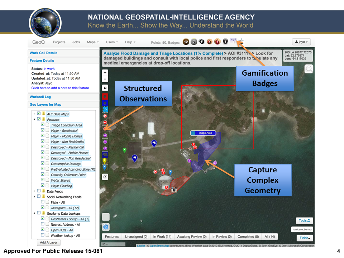
Task: Open the Maps dropdown menu
Action: [x=93, y=42]
